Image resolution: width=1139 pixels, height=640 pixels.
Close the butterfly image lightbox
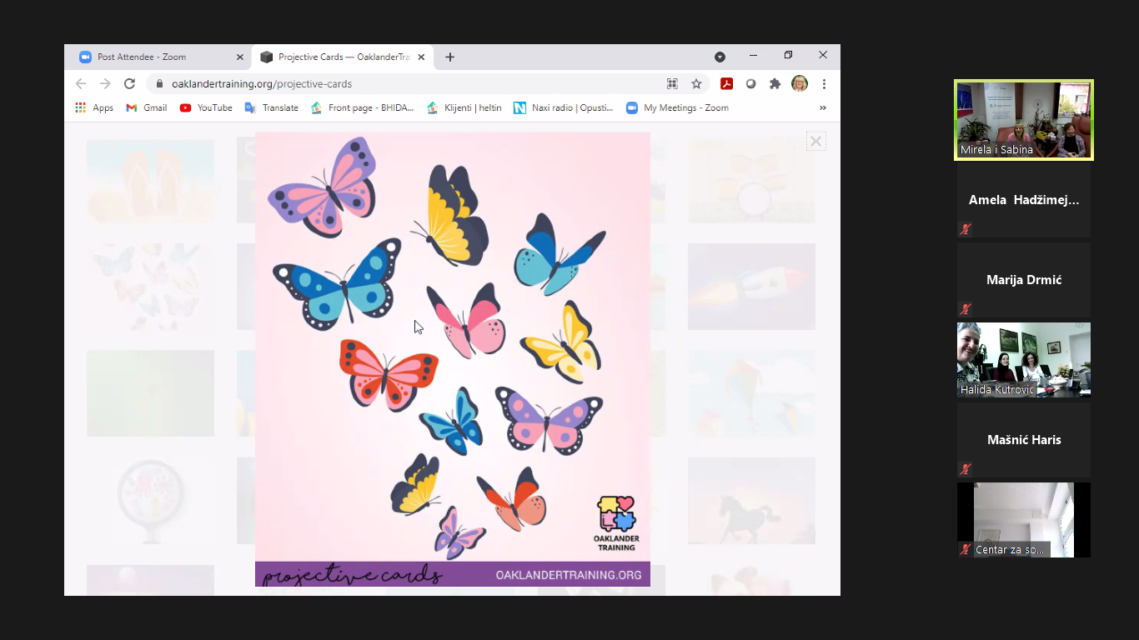pos(815,142)
